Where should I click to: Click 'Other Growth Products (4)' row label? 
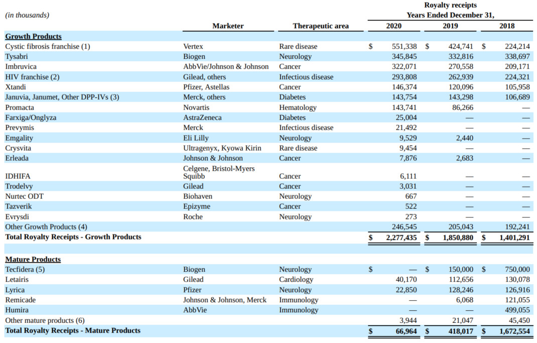[46, 227]
